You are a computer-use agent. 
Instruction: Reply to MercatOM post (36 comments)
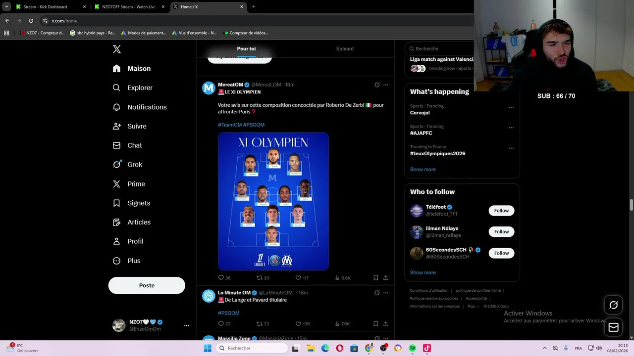[x=224, y=278]
